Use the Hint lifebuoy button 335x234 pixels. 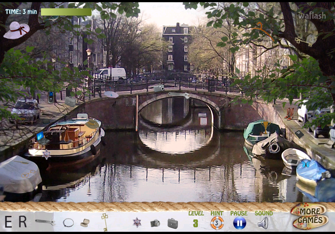click(x=217, y=223)
